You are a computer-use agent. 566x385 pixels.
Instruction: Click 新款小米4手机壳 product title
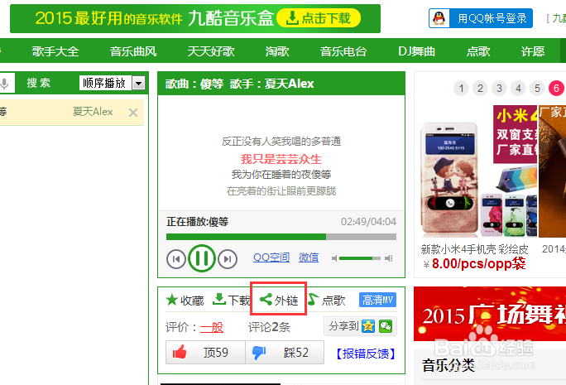(x=475, y=249)
